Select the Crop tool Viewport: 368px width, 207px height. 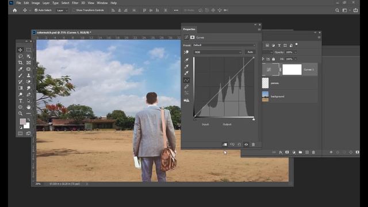(21, 63)
